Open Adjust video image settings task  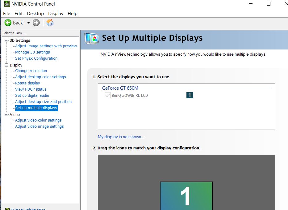(40, 126)
